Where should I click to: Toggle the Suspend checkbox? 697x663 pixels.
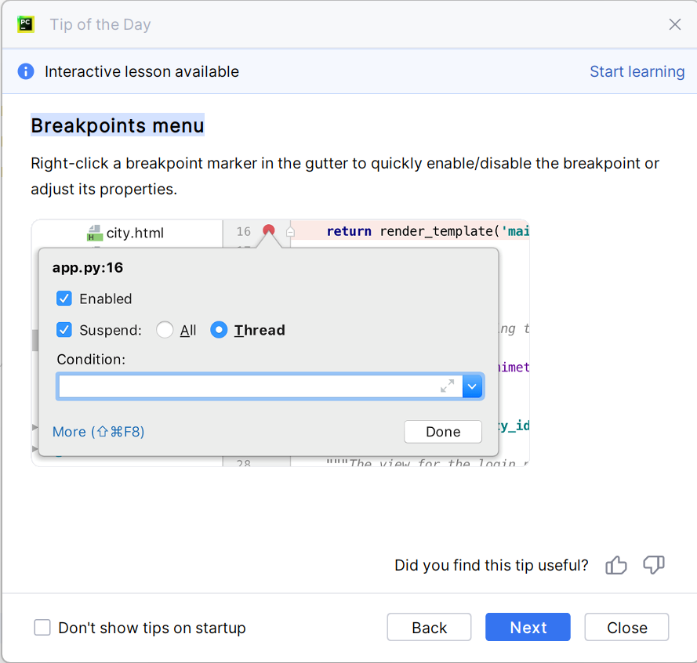pos(64,330)
